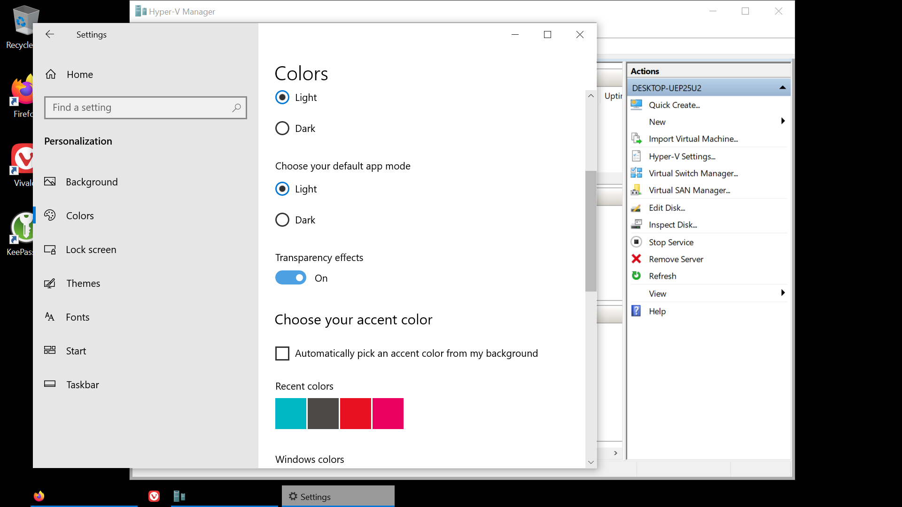Viewport: 902px width, 507px height.
Task: Click the green Refresh icon in Hyper-V
Action: (636, 276)
